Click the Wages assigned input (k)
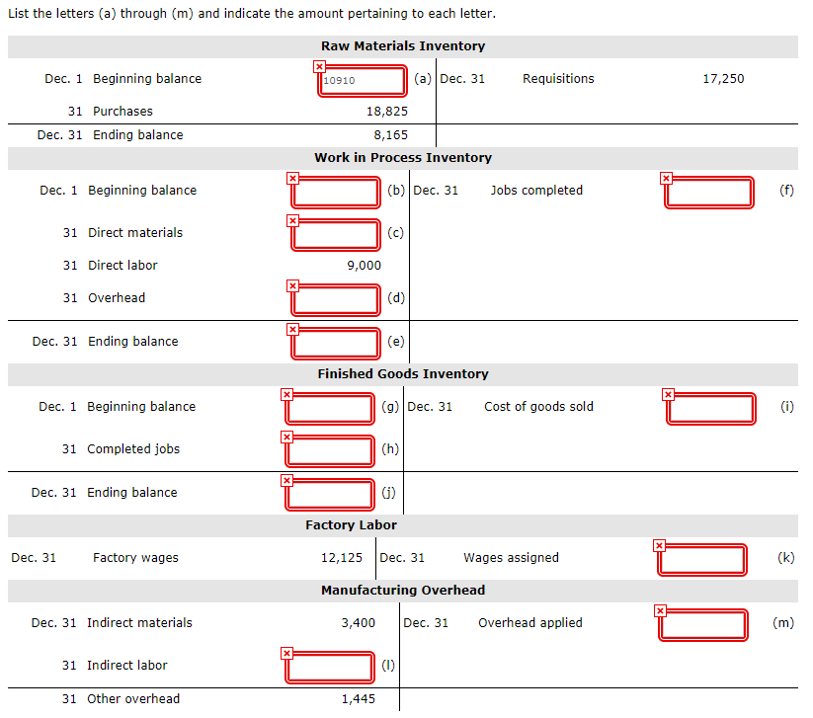 click(702, 559)
